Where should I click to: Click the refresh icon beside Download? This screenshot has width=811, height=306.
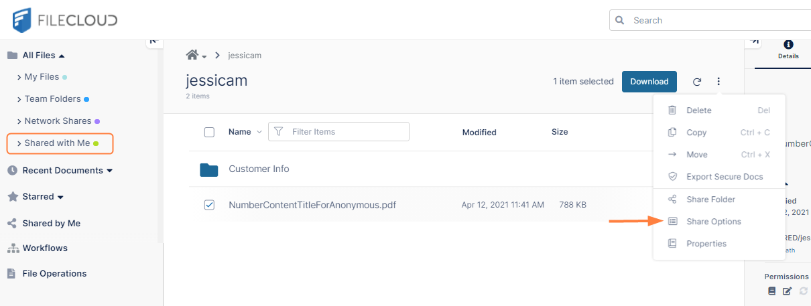coord(697,82)
